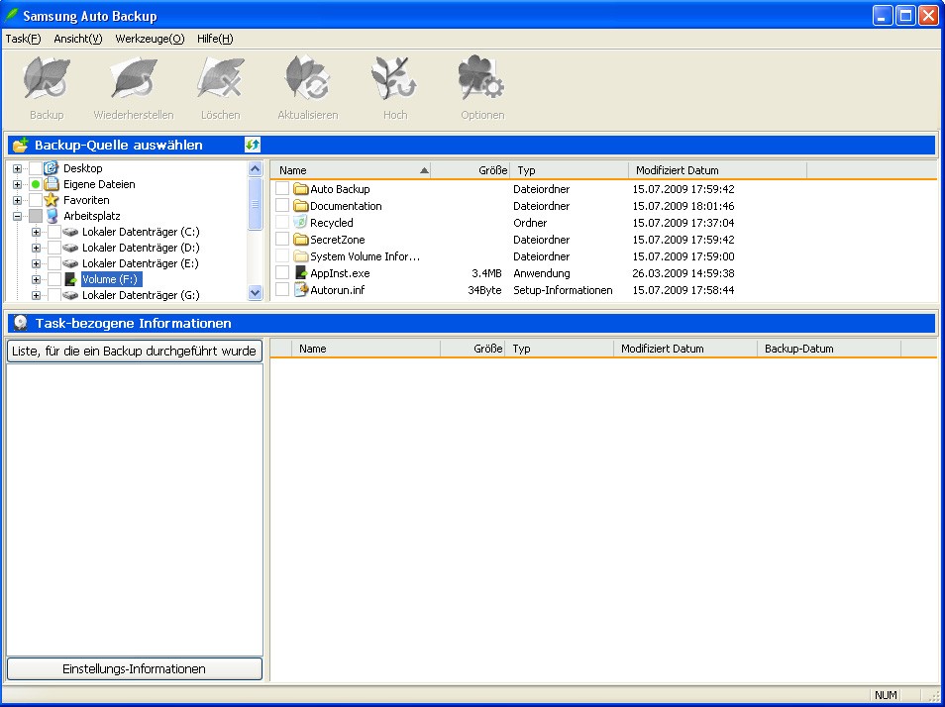Click the drive icon of Lokaler Datenträger (E:)
The height and width of the screenshot is (707, 945).
[70, 263]
